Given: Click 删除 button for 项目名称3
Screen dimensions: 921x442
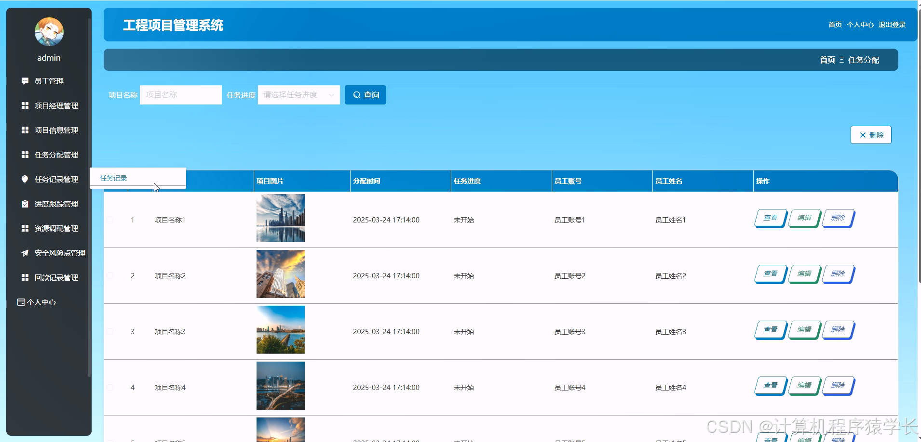Looking at the screenshot, I should [x=838, y=330].
